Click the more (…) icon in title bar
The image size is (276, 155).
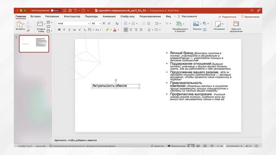point(88,10)
